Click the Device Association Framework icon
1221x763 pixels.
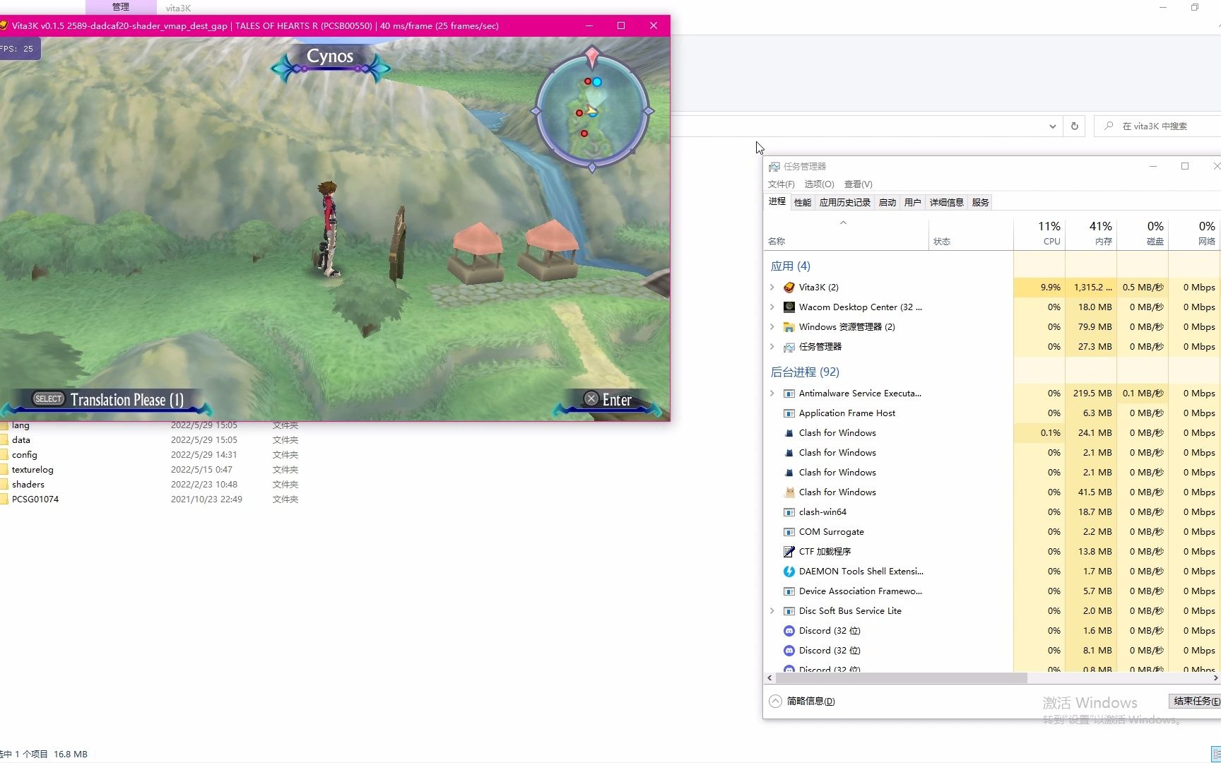789,591
